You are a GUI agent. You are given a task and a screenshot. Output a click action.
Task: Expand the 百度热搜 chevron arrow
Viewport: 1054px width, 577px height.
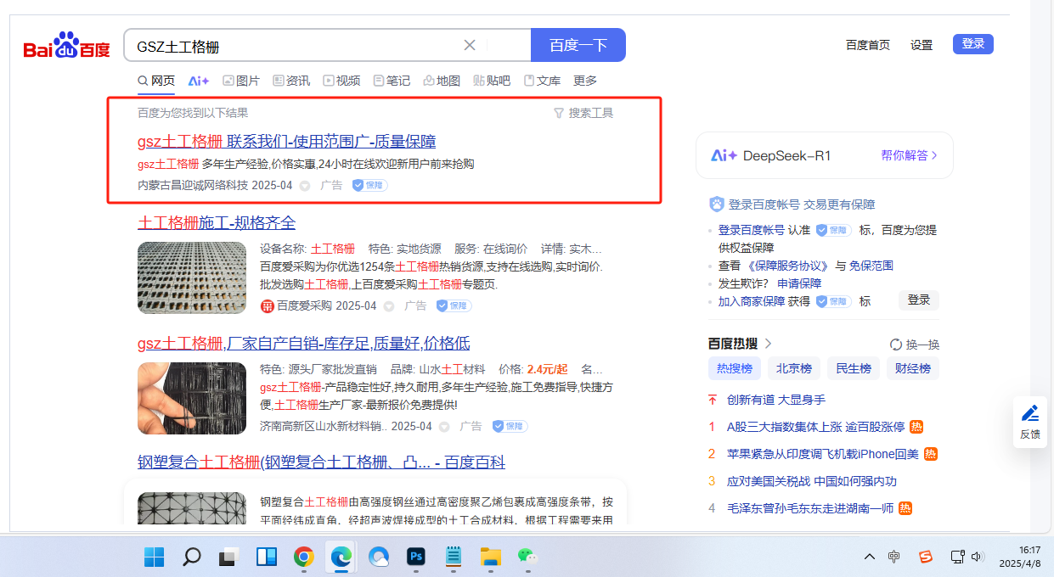coord(769,344)
